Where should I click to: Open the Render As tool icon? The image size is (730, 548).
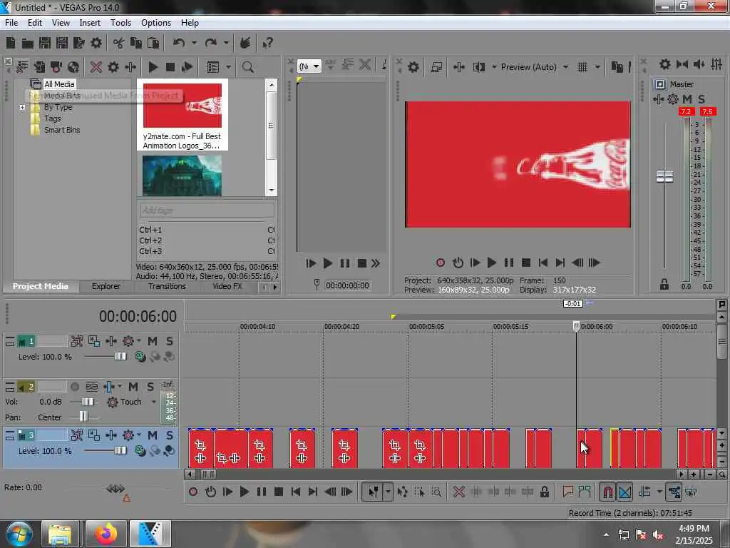point(78,44)
